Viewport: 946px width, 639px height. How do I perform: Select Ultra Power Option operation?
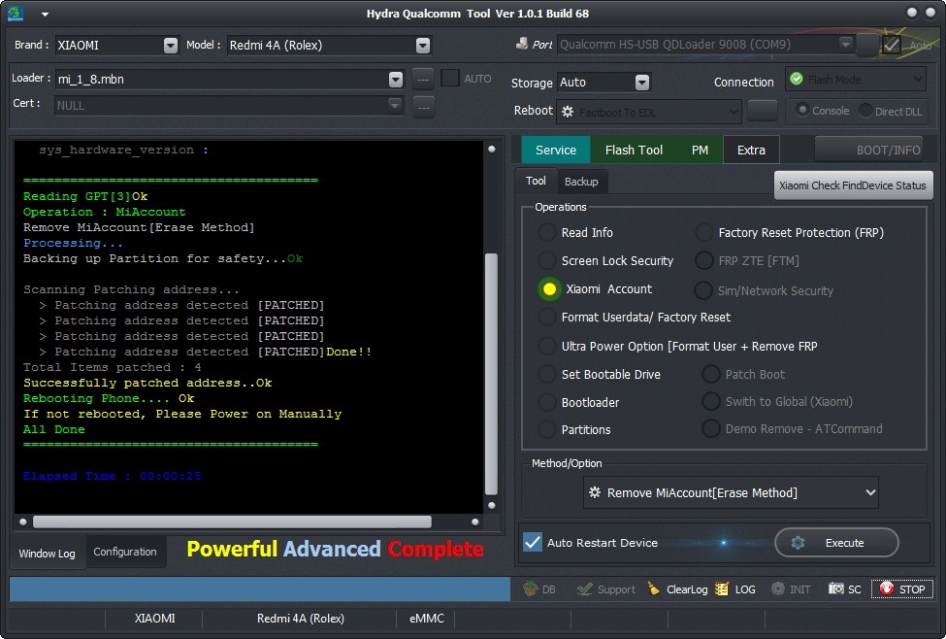click(x=546, y=346)
